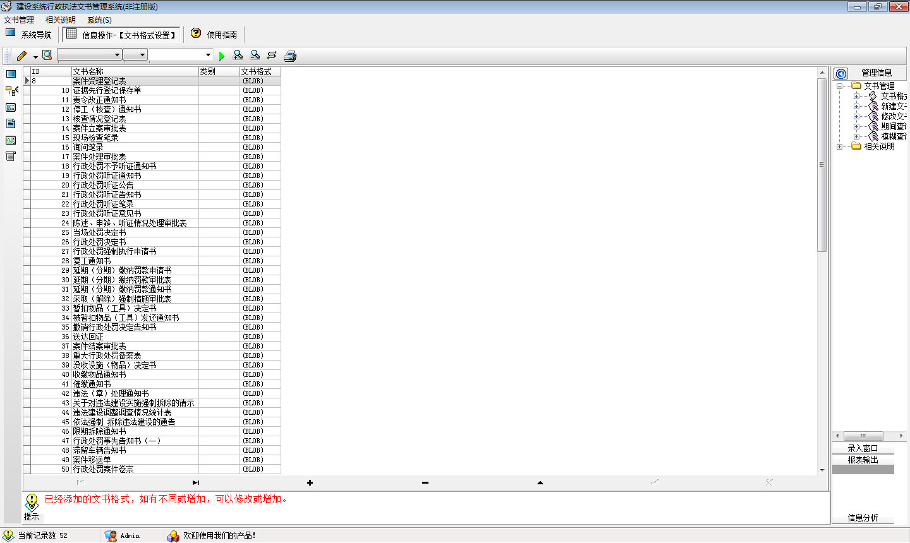Open the dropdown arrow beside the pencil icon
The width and height of the screenshot is (910, 543).
35,56
